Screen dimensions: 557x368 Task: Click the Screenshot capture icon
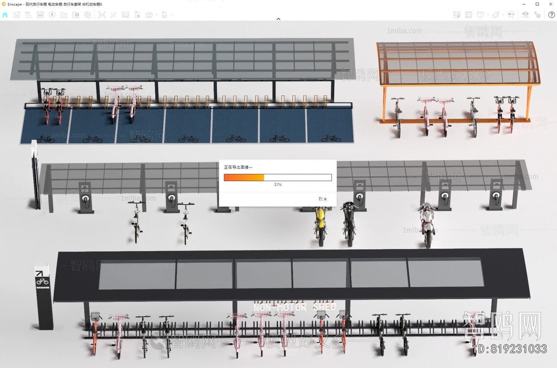pos(102,15)
